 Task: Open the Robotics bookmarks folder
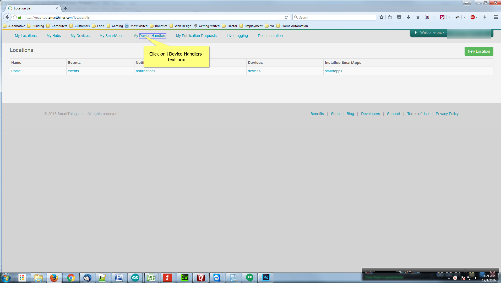click(x=159, y=26)
